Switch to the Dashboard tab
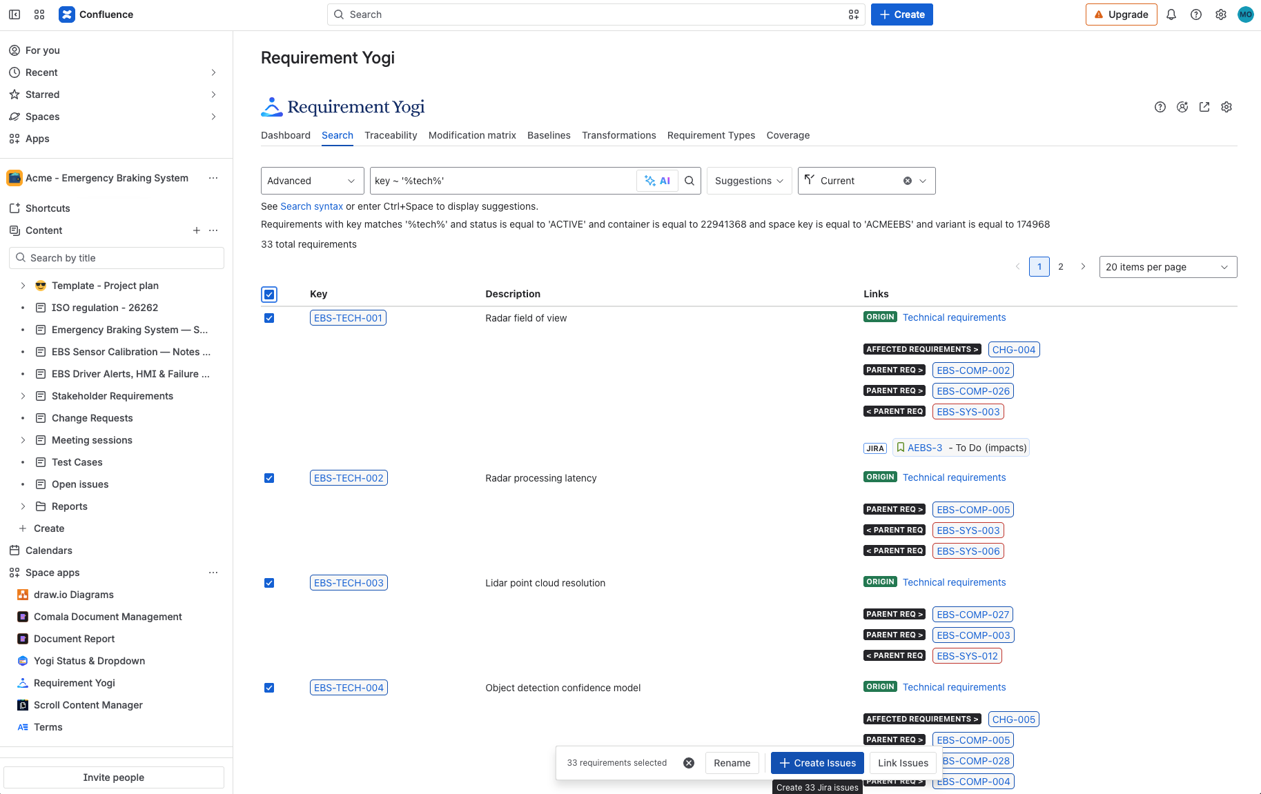Image resolution: width=1261 pixels, height=794 pixels. tap(286, 135)
